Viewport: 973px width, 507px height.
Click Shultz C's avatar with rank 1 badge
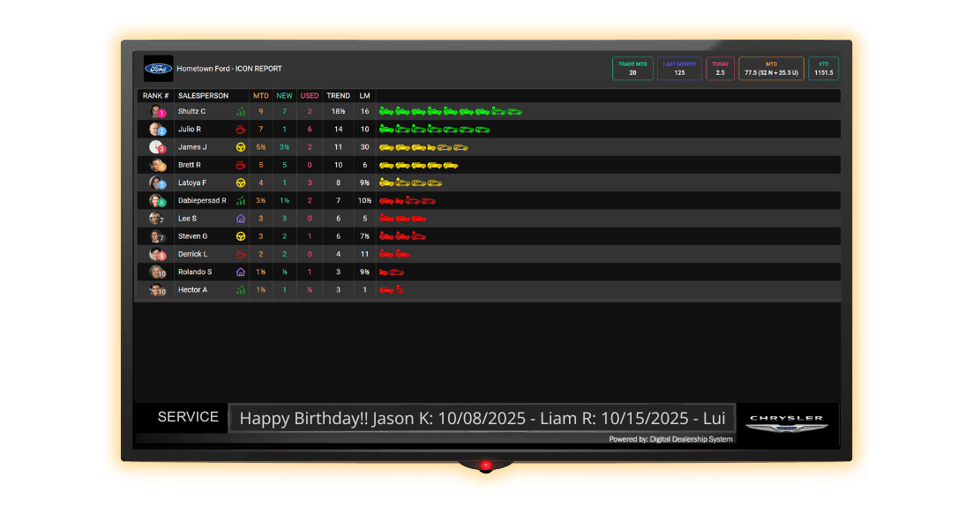click(157, 112)
